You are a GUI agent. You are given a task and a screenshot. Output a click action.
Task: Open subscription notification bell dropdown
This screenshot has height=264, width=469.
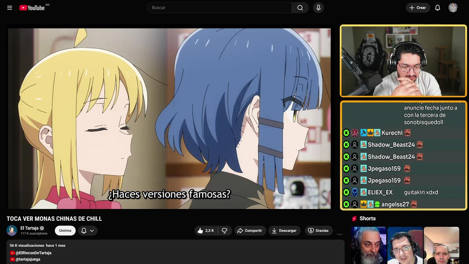(x=88, y=231)
